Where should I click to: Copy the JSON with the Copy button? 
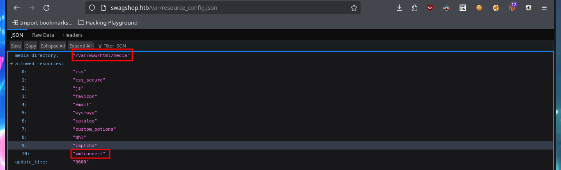click(x=31, y=46)
